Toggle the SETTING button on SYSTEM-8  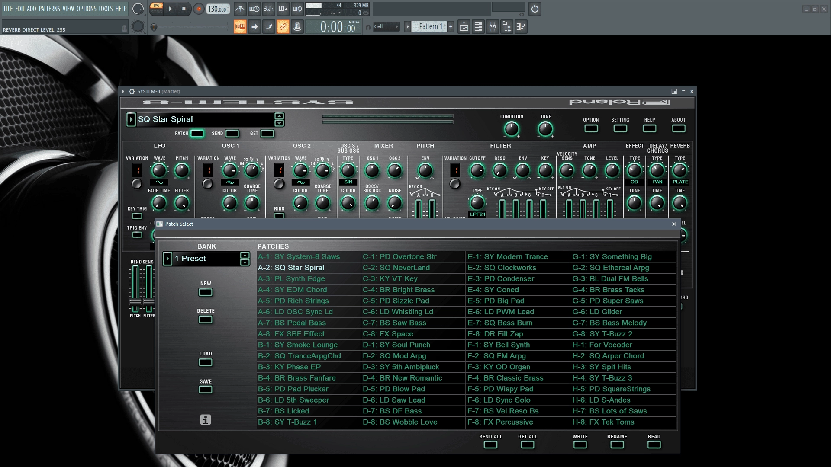tap(620, 128)
